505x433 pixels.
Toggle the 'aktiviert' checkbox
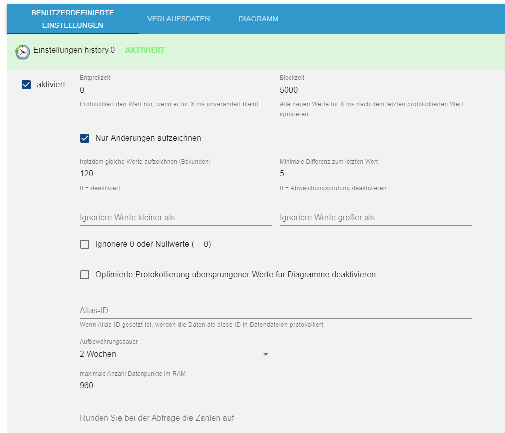pos(27,85)
